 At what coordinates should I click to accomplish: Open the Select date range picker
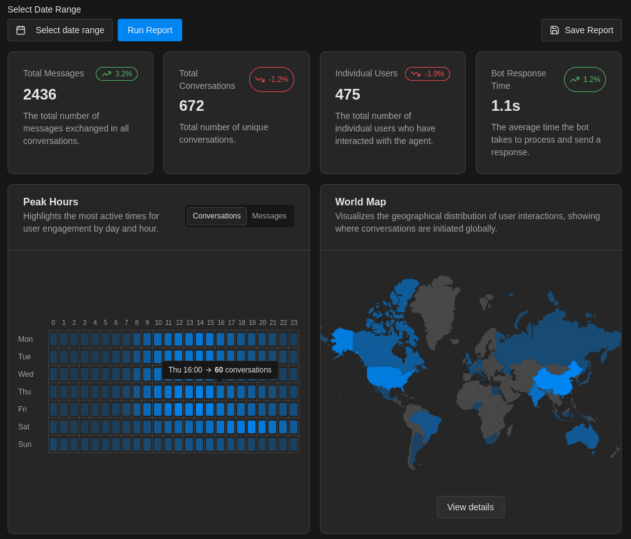(60, 30)
